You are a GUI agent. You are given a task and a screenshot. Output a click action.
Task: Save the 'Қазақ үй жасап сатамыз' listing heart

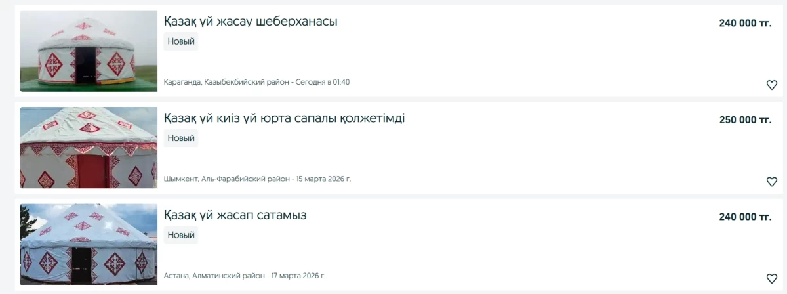tap(771, 278)
